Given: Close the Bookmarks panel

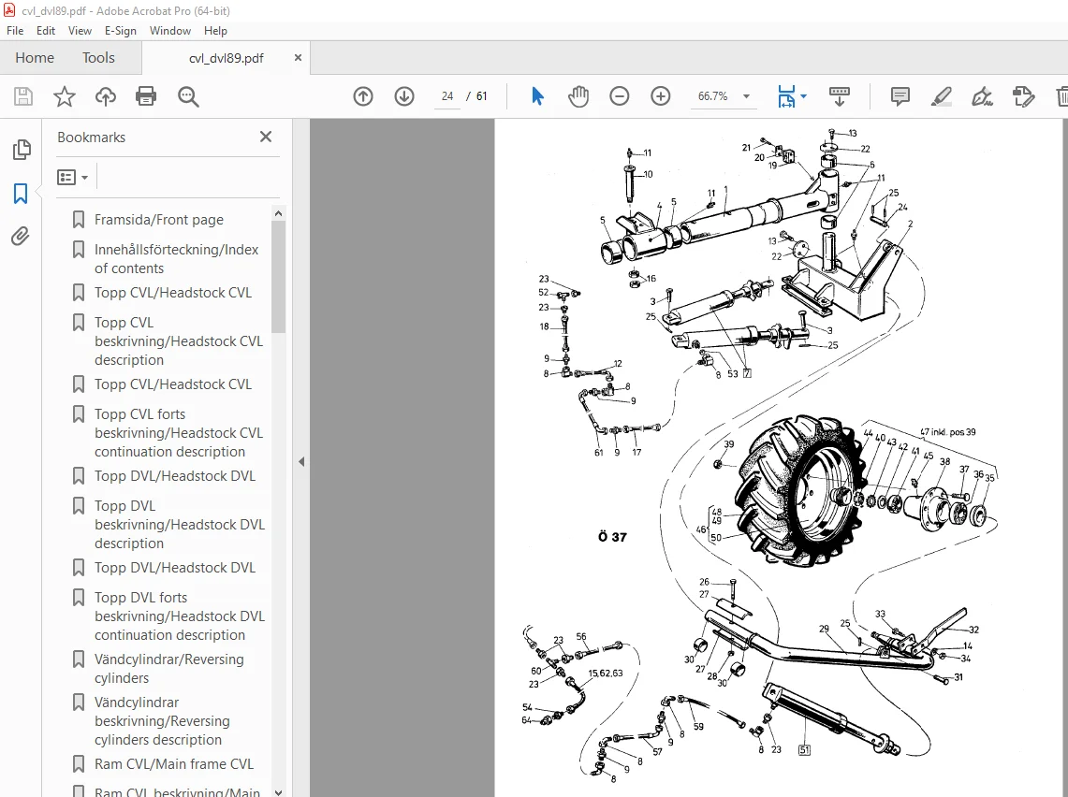Looking at the screenshot, I should pyautogui.click(x=266, y=137).
